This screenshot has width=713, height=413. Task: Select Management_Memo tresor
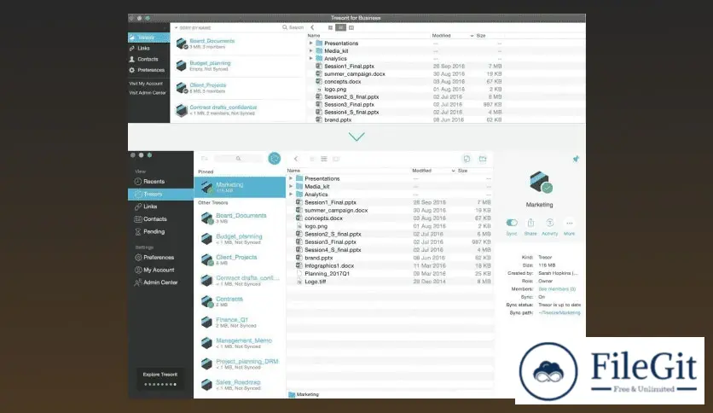pyautogui.click(x=240, y=343)
